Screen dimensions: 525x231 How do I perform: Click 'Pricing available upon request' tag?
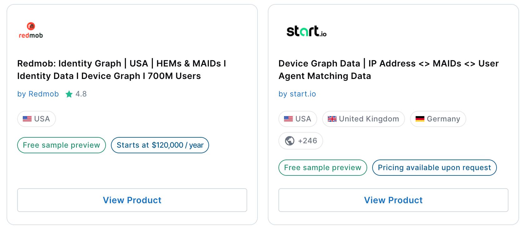[434, 168]
